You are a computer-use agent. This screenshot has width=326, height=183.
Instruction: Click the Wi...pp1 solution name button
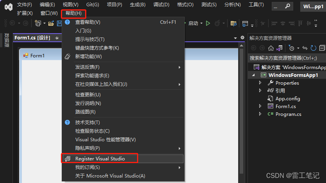[x=313, y=7]
